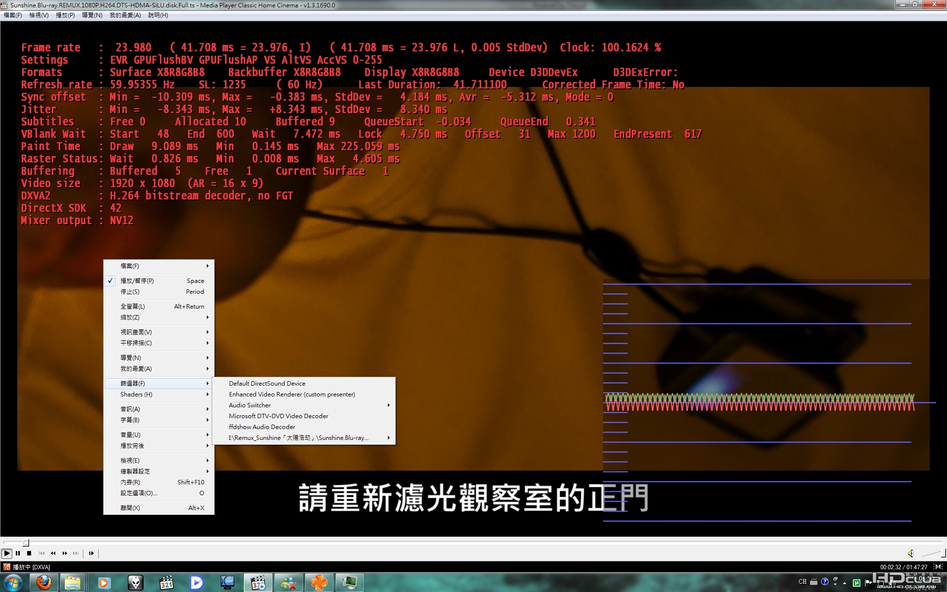Select Microsoft DTV-DVD Video Decoder filter
The image size is (947, 592).
pos(303,416)
